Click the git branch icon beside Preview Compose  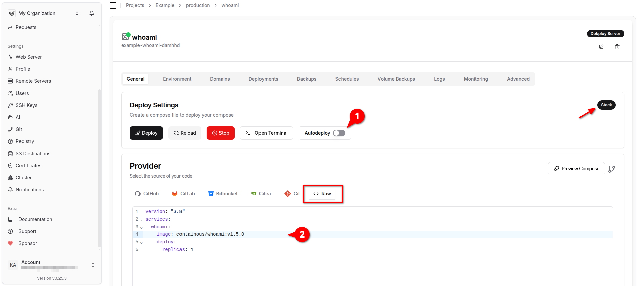tap(612, 169)
